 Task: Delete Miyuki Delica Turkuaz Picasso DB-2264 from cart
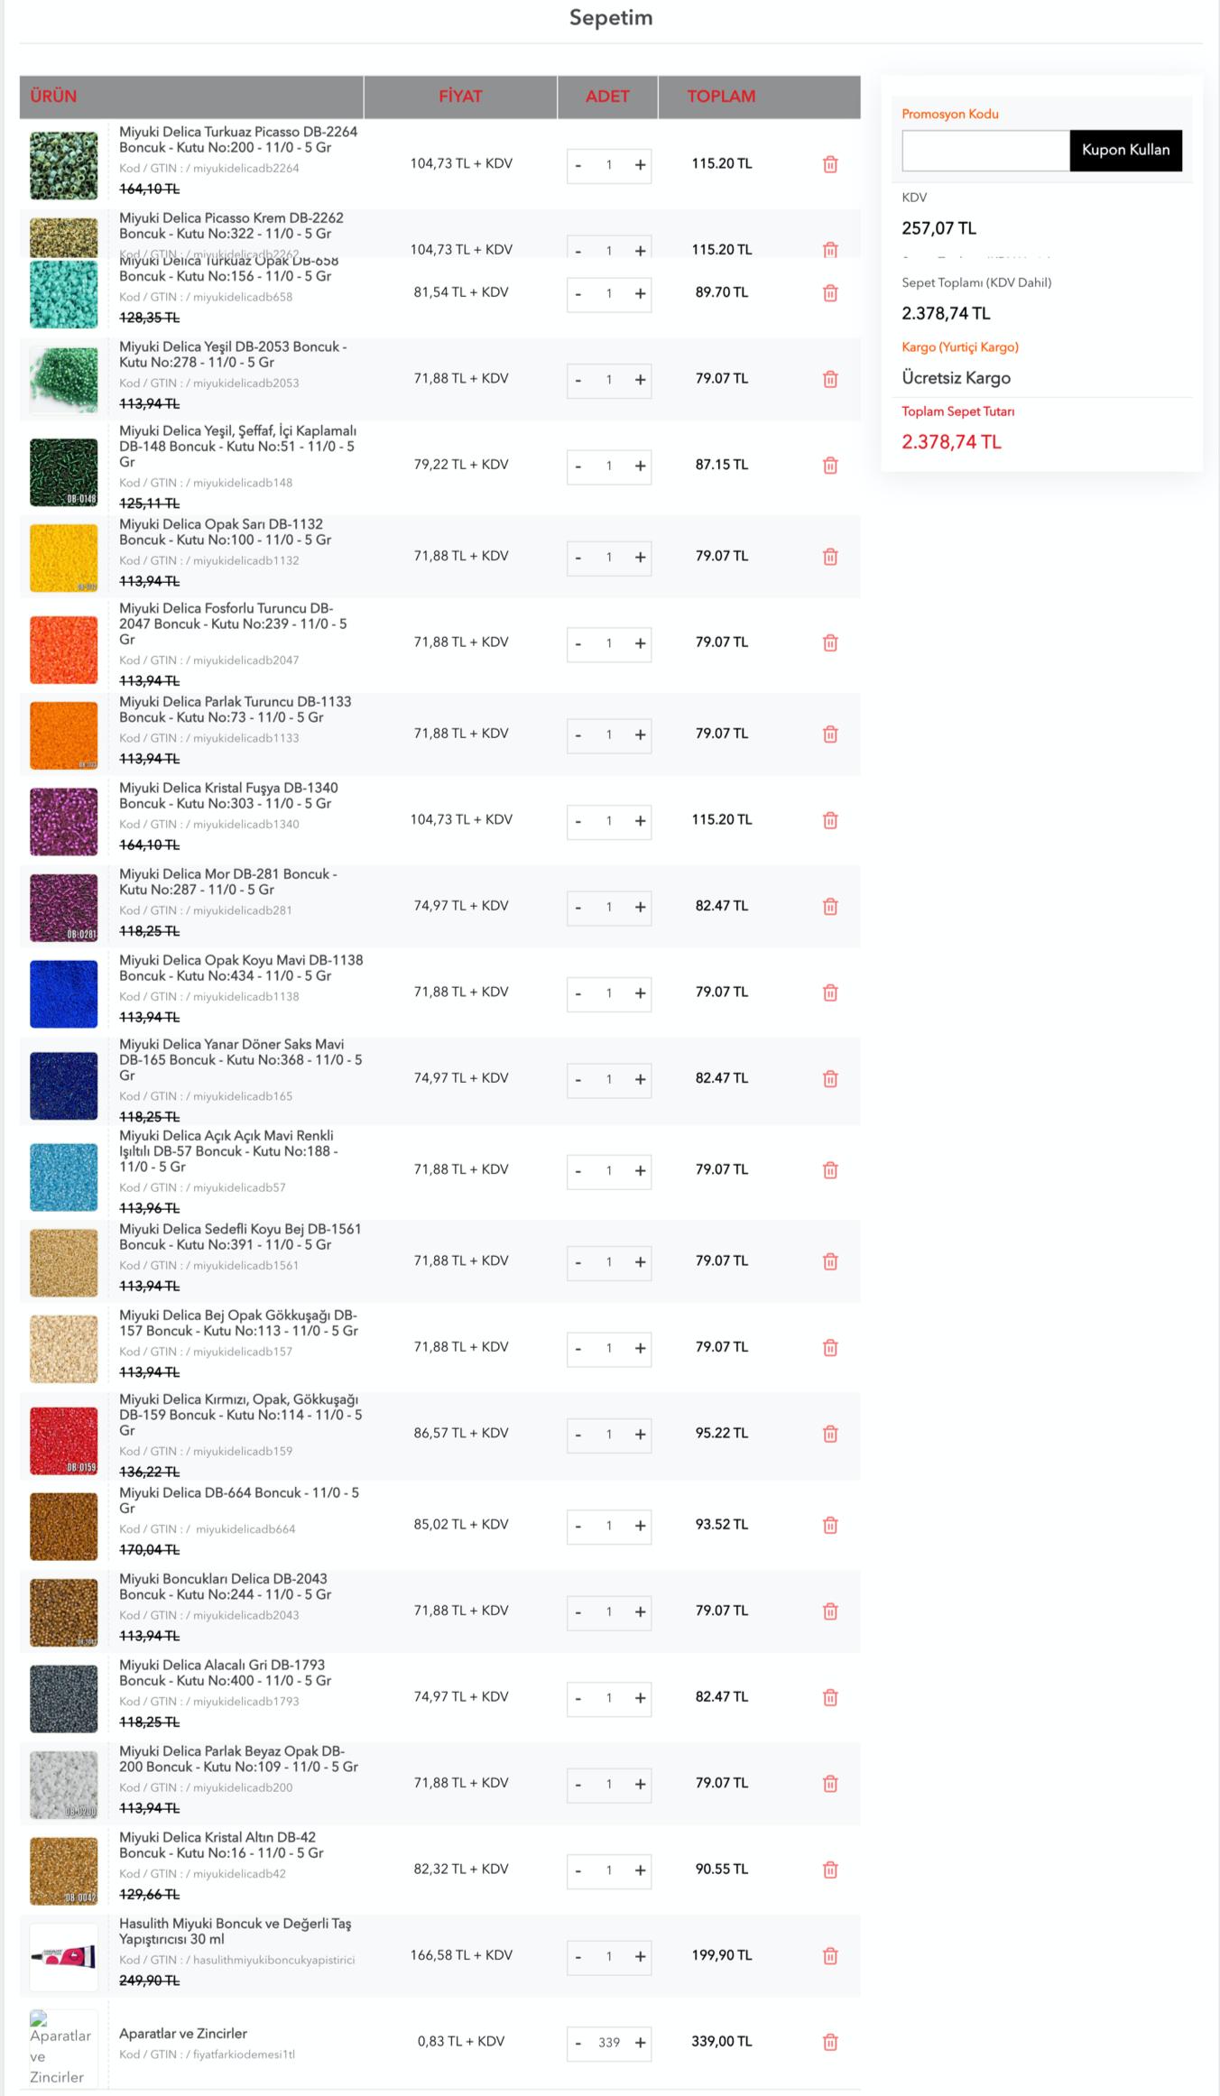tap(830, 164)
